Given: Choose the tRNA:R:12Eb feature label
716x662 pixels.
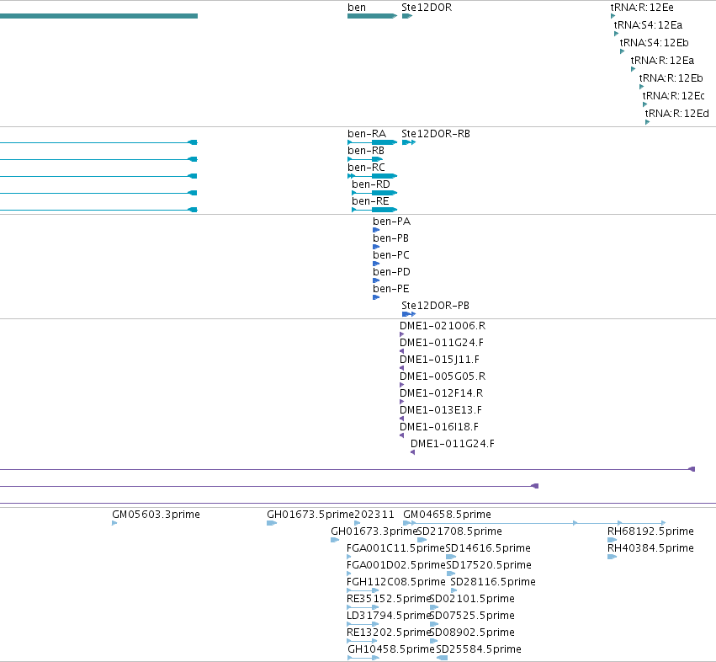Looking at the screenshot, I should 671,78.
